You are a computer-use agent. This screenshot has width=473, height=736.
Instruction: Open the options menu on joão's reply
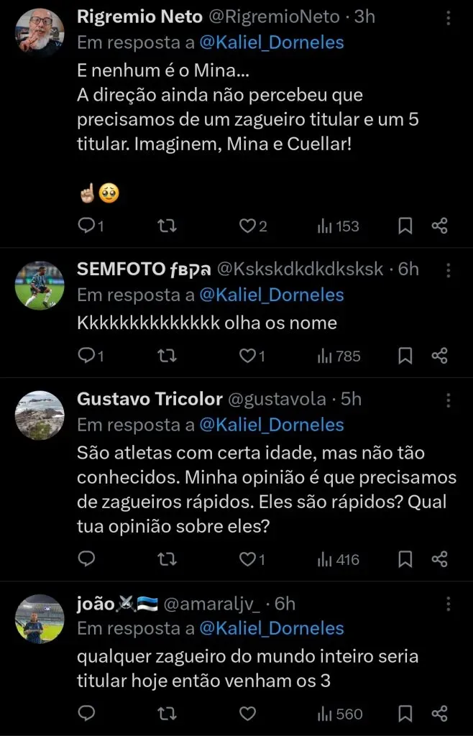pos(449,602)
